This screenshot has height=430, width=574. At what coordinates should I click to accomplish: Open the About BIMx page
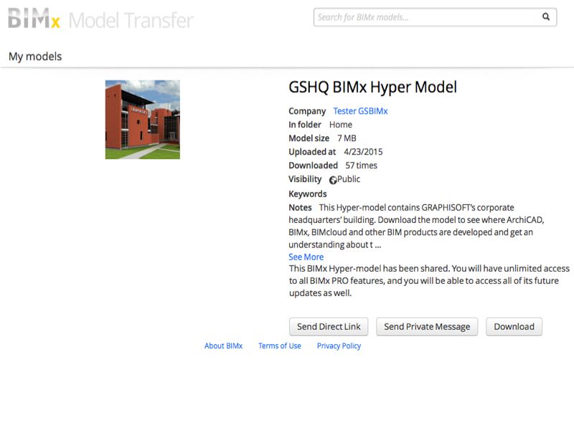point(222,346)
